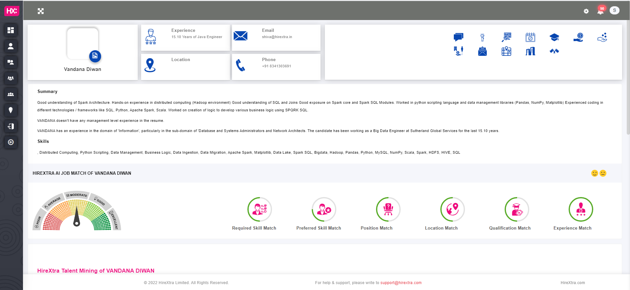Image resolution: width=630 pixels, height=290 pixels.
Task: Click the HX logo in sidebar
Action: pyautogui.click(x=11, y=11)
